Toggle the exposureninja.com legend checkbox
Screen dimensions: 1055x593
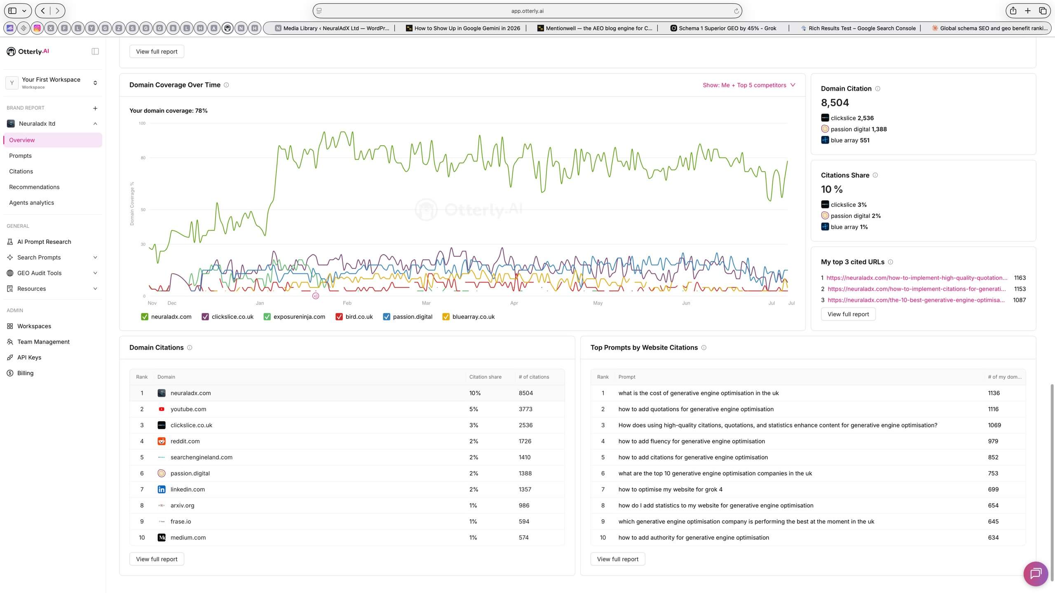click(267, 317)
